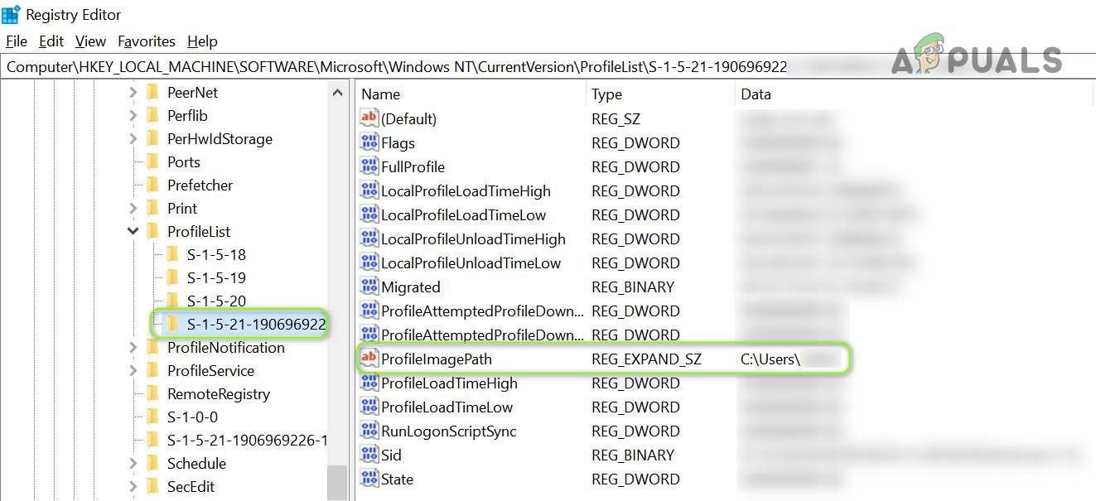Select the ProfileService key label
Image resolution: width=1096 pixels, height=501 pixels.
210,371
